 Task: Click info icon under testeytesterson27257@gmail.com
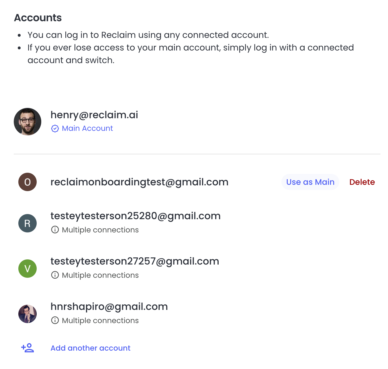tap(55, 275)
